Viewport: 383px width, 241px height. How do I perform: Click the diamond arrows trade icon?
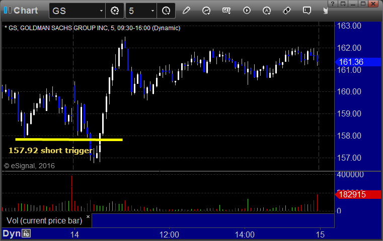(287, 11)
